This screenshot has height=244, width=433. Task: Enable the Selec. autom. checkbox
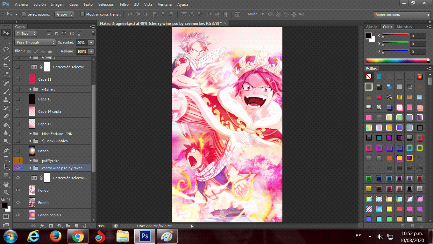[x=24, y=14]
